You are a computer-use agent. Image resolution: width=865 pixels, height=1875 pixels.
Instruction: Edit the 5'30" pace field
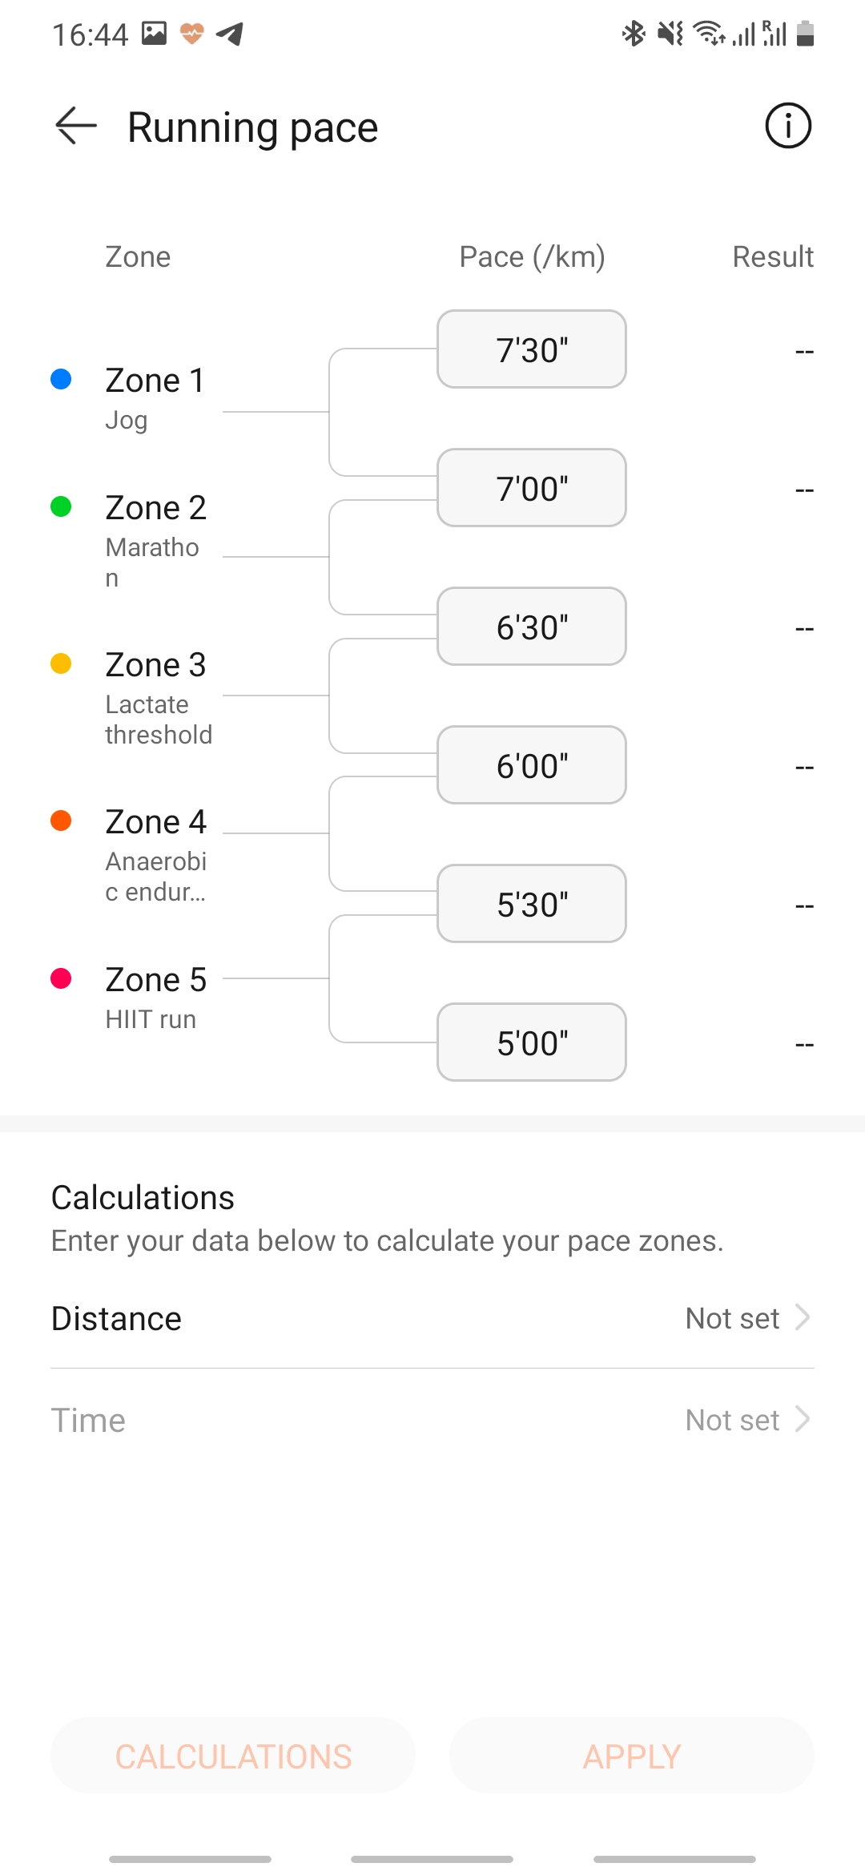coord(532,904)
